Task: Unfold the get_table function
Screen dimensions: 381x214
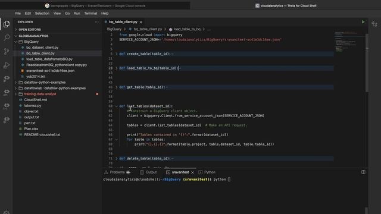Action: click(x=117, y=87)
